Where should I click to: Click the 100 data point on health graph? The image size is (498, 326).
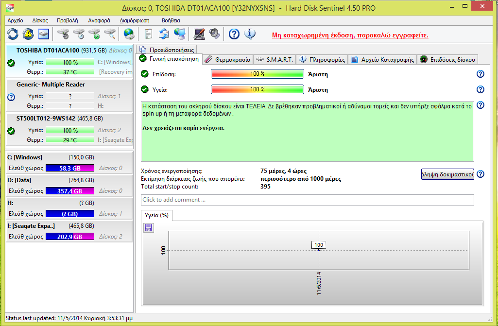(319, 250)
